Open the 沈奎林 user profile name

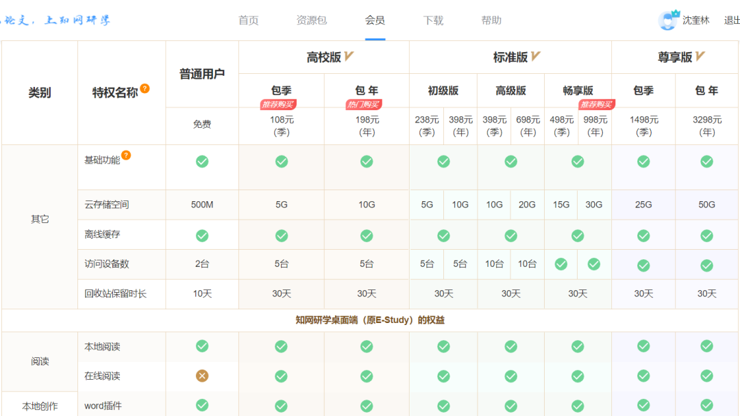click(695, 21)
